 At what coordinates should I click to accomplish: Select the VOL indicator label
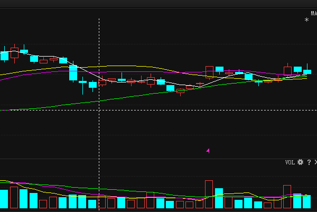click(290, 162)
